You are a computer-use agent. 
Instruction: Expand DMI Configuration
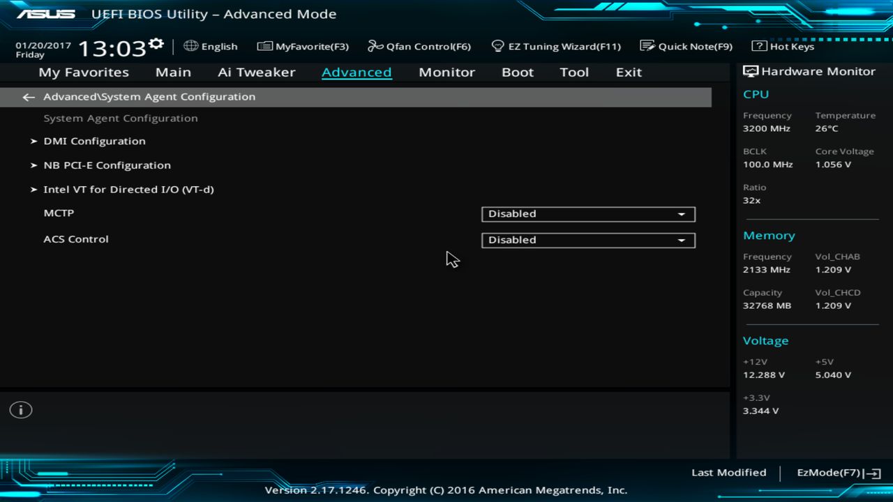(95, 141)
